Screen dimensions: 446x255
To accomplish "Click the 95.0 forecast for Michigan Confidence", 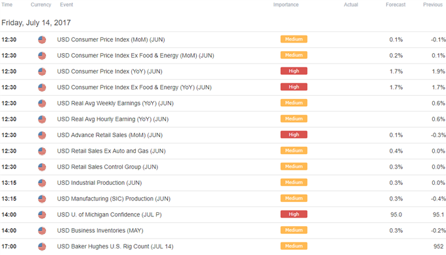I will (x=396, y=215).
